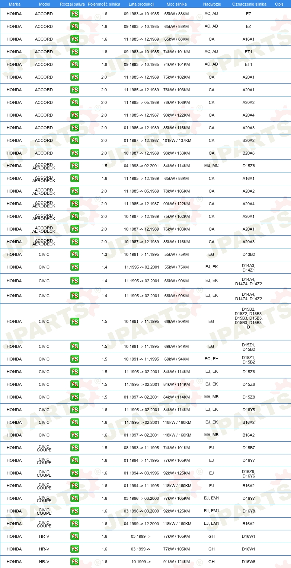The image size is (291, 568).
Task: Click the Pojemność silnika column header
Action: 104,4
